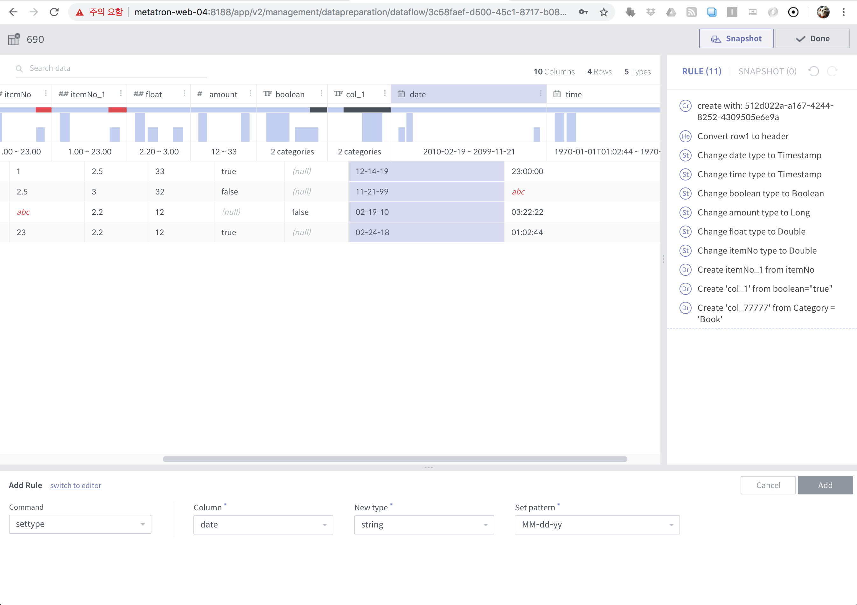
Task: Open the column menu dots for boolean
Action: coord(321,93)
